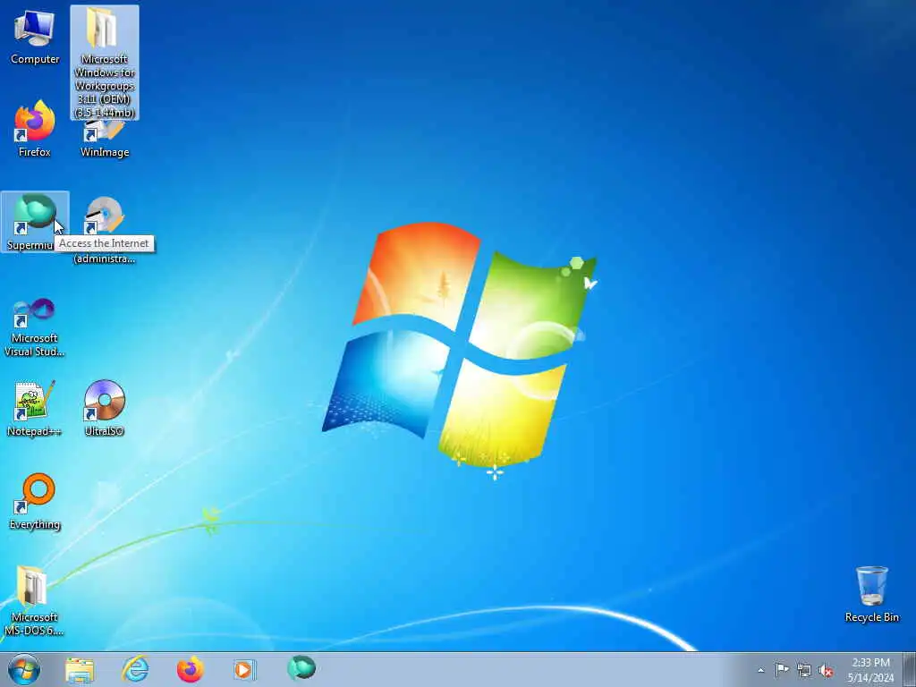This screenshot has width=916, height=687.
Task: Open the clock showing 2:33 PM
Action: [x=870, y=670]
